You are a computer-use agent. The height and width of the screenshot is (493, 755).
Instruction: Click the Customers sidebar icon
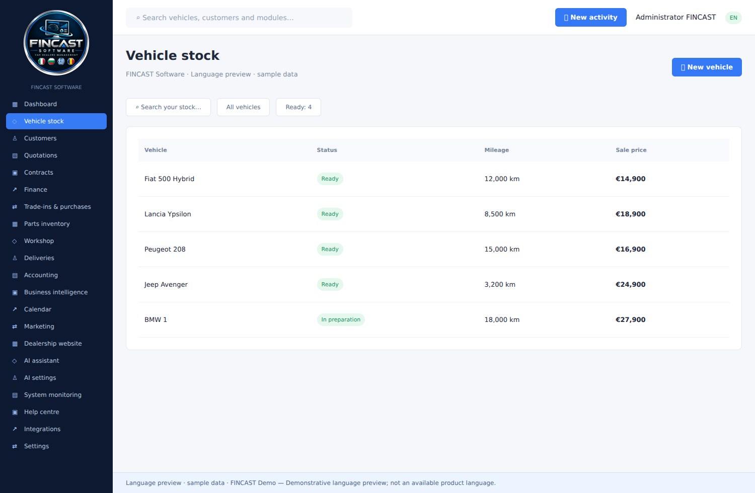[15, 138]
